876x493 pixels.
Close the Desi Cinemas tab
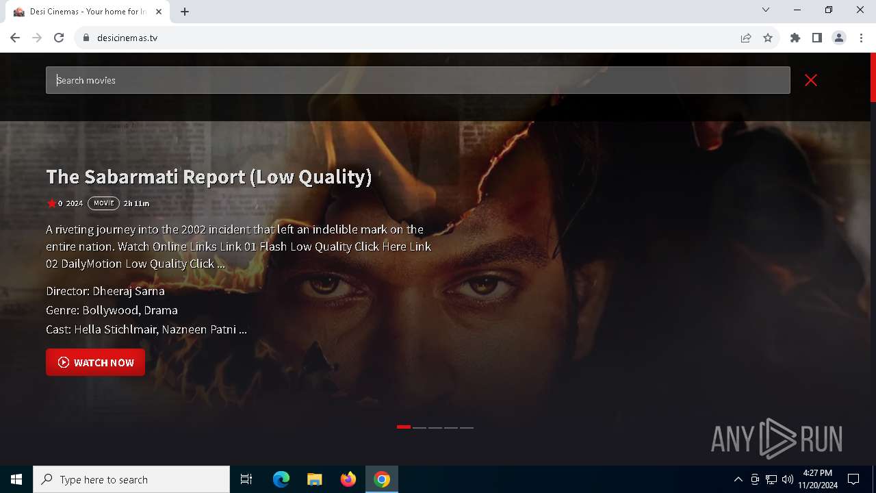click(x=159, y=12)
